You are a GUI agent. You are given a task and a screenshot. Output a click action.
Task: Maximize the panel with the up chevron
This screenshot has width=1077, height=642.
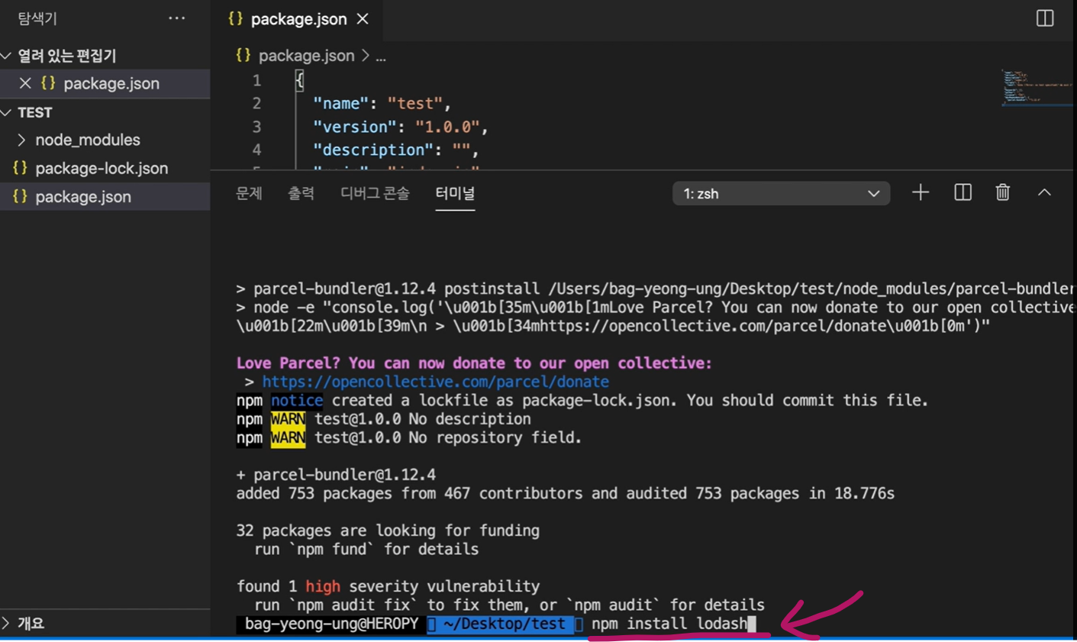point(1044,192)
